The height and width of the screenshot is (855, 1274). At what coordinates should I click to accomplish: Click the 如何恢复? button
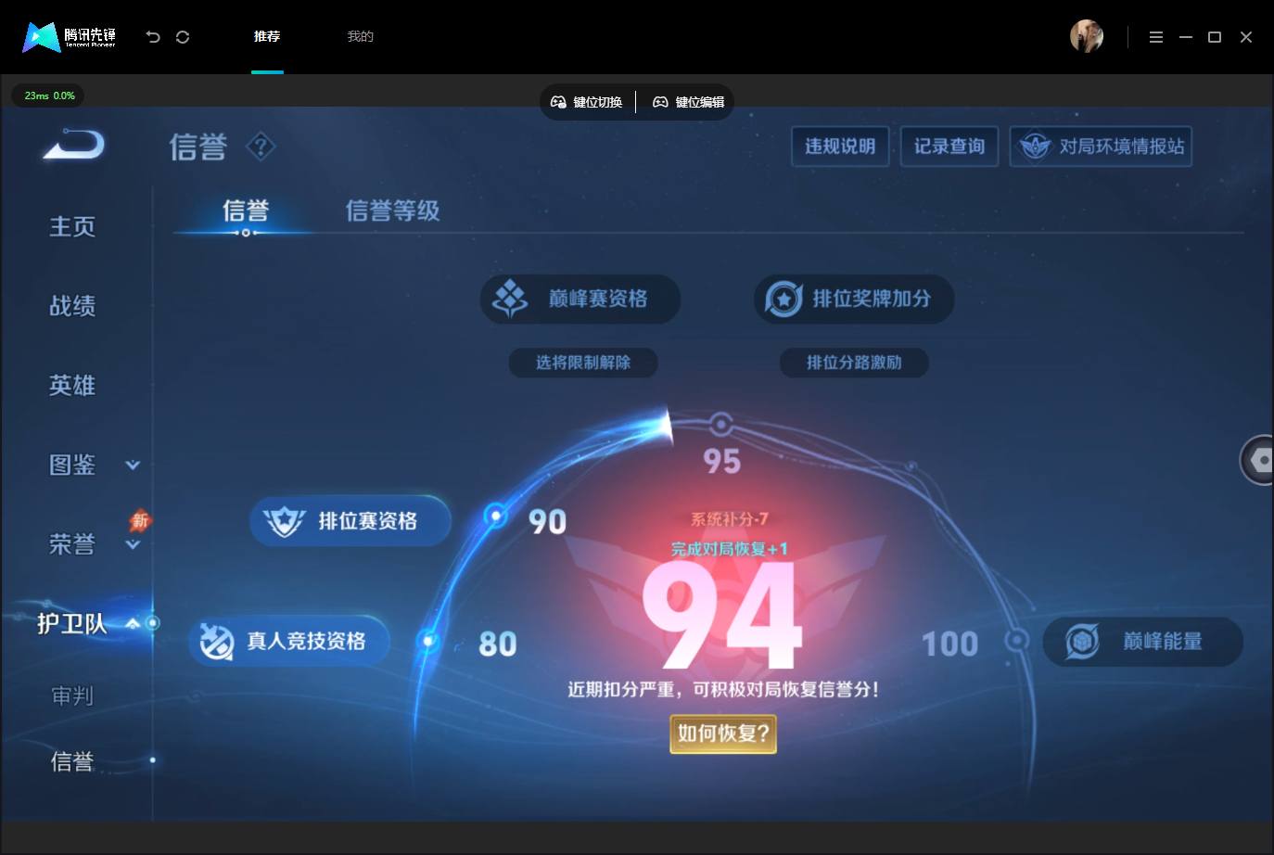[723, 734]
